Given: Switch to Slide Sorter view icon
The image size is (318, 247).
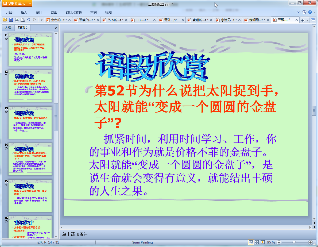Looking at the screenshot, I should 257,242.
